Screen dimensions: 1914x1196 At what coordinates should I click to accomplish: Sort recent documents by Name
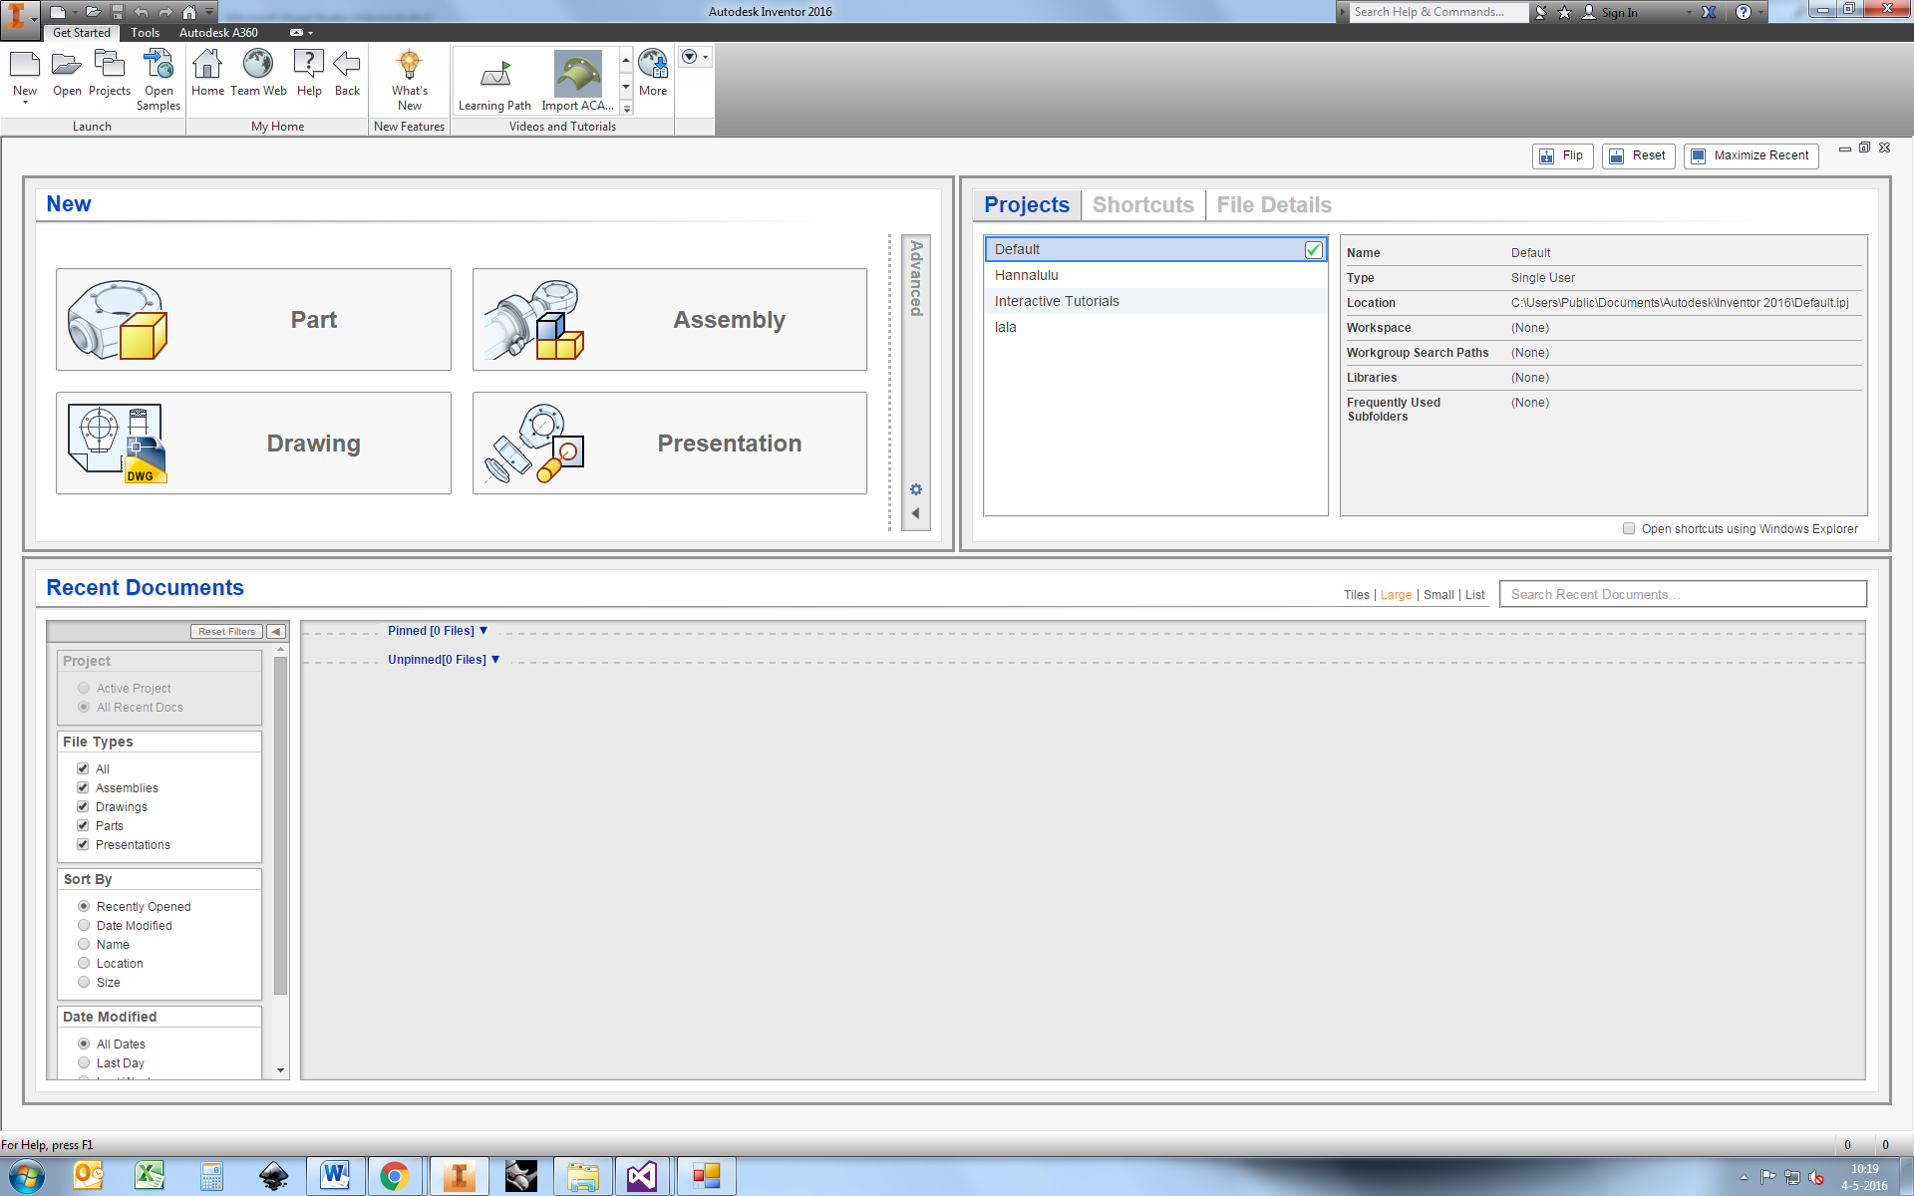[84, 945]
